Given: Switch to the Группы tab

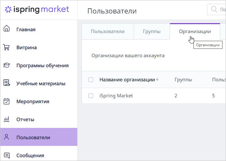Looking at the screenshot, I should [x=152, y=31].
